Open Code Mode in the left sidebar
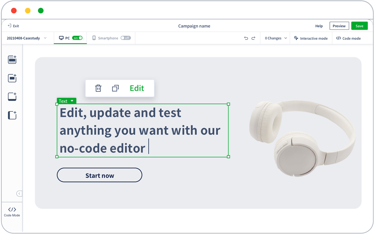 click(x=12, y=212)
